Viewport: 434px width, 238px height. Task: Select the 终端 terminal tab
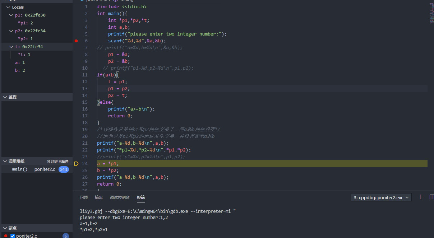pyautogui.click(x=141, y=197)
